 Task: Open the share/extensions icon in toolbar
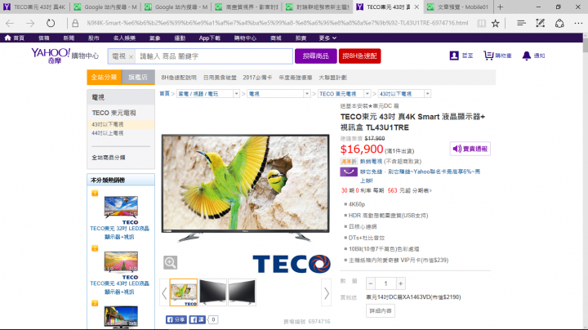point(559,23)
